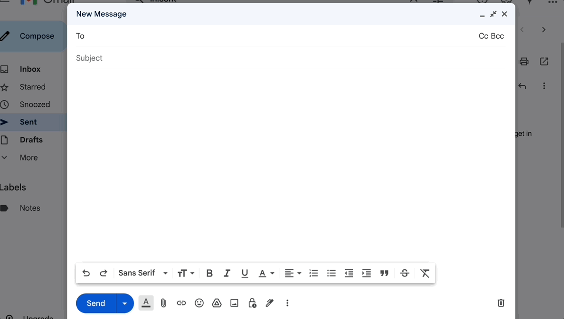The height and width of the screenshot is (319, 564).
Task: Go to the previous email arrow
Action: [522, 30]
